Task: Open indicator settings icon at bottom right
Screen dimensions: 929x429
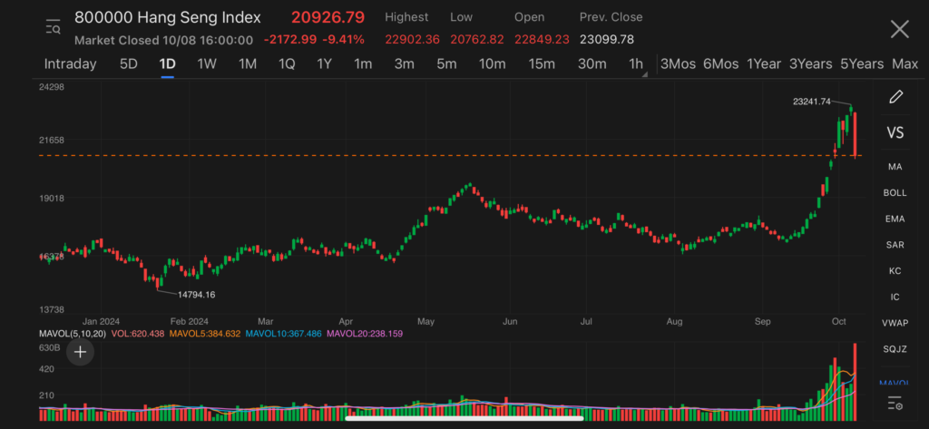Action: click(x=895, y=404)
